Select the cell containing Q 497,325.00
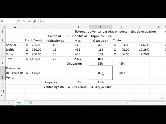This screenshot has width=166, height=124. click(x=101, y=87)
